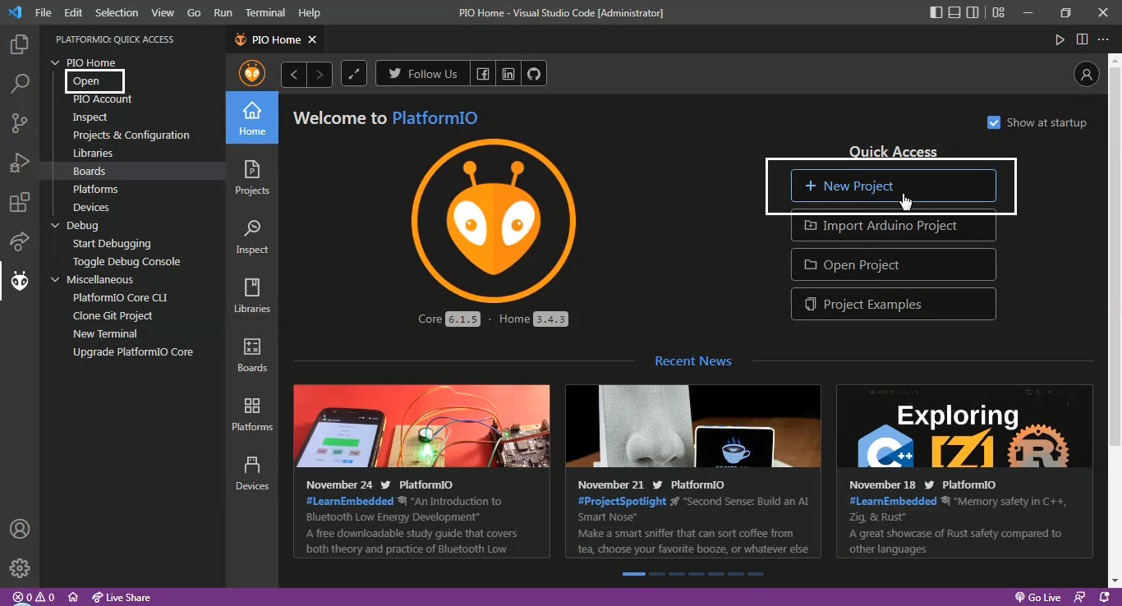Open Manage gear in activity bar

20,568
